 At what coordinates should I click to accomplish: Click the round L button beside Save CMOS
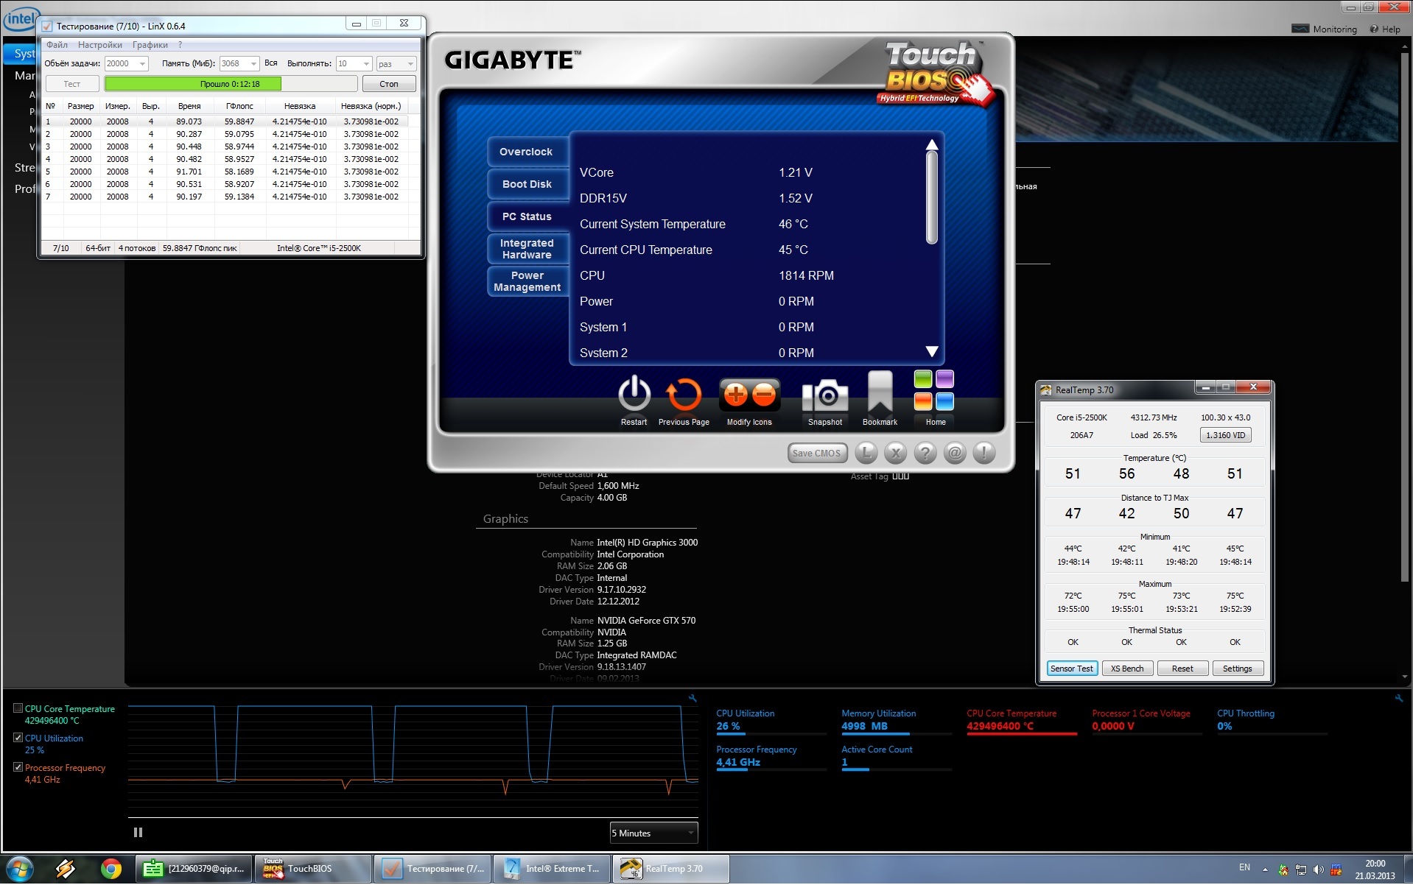(866, 453)
